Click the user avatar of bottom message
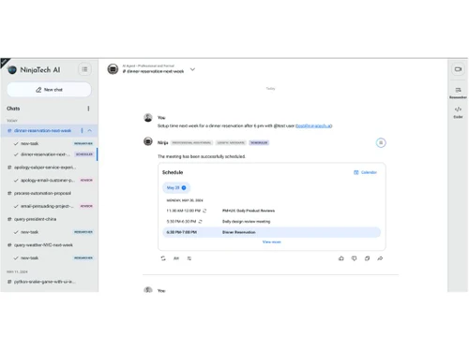469x351 pixels. tap(148, 289)
